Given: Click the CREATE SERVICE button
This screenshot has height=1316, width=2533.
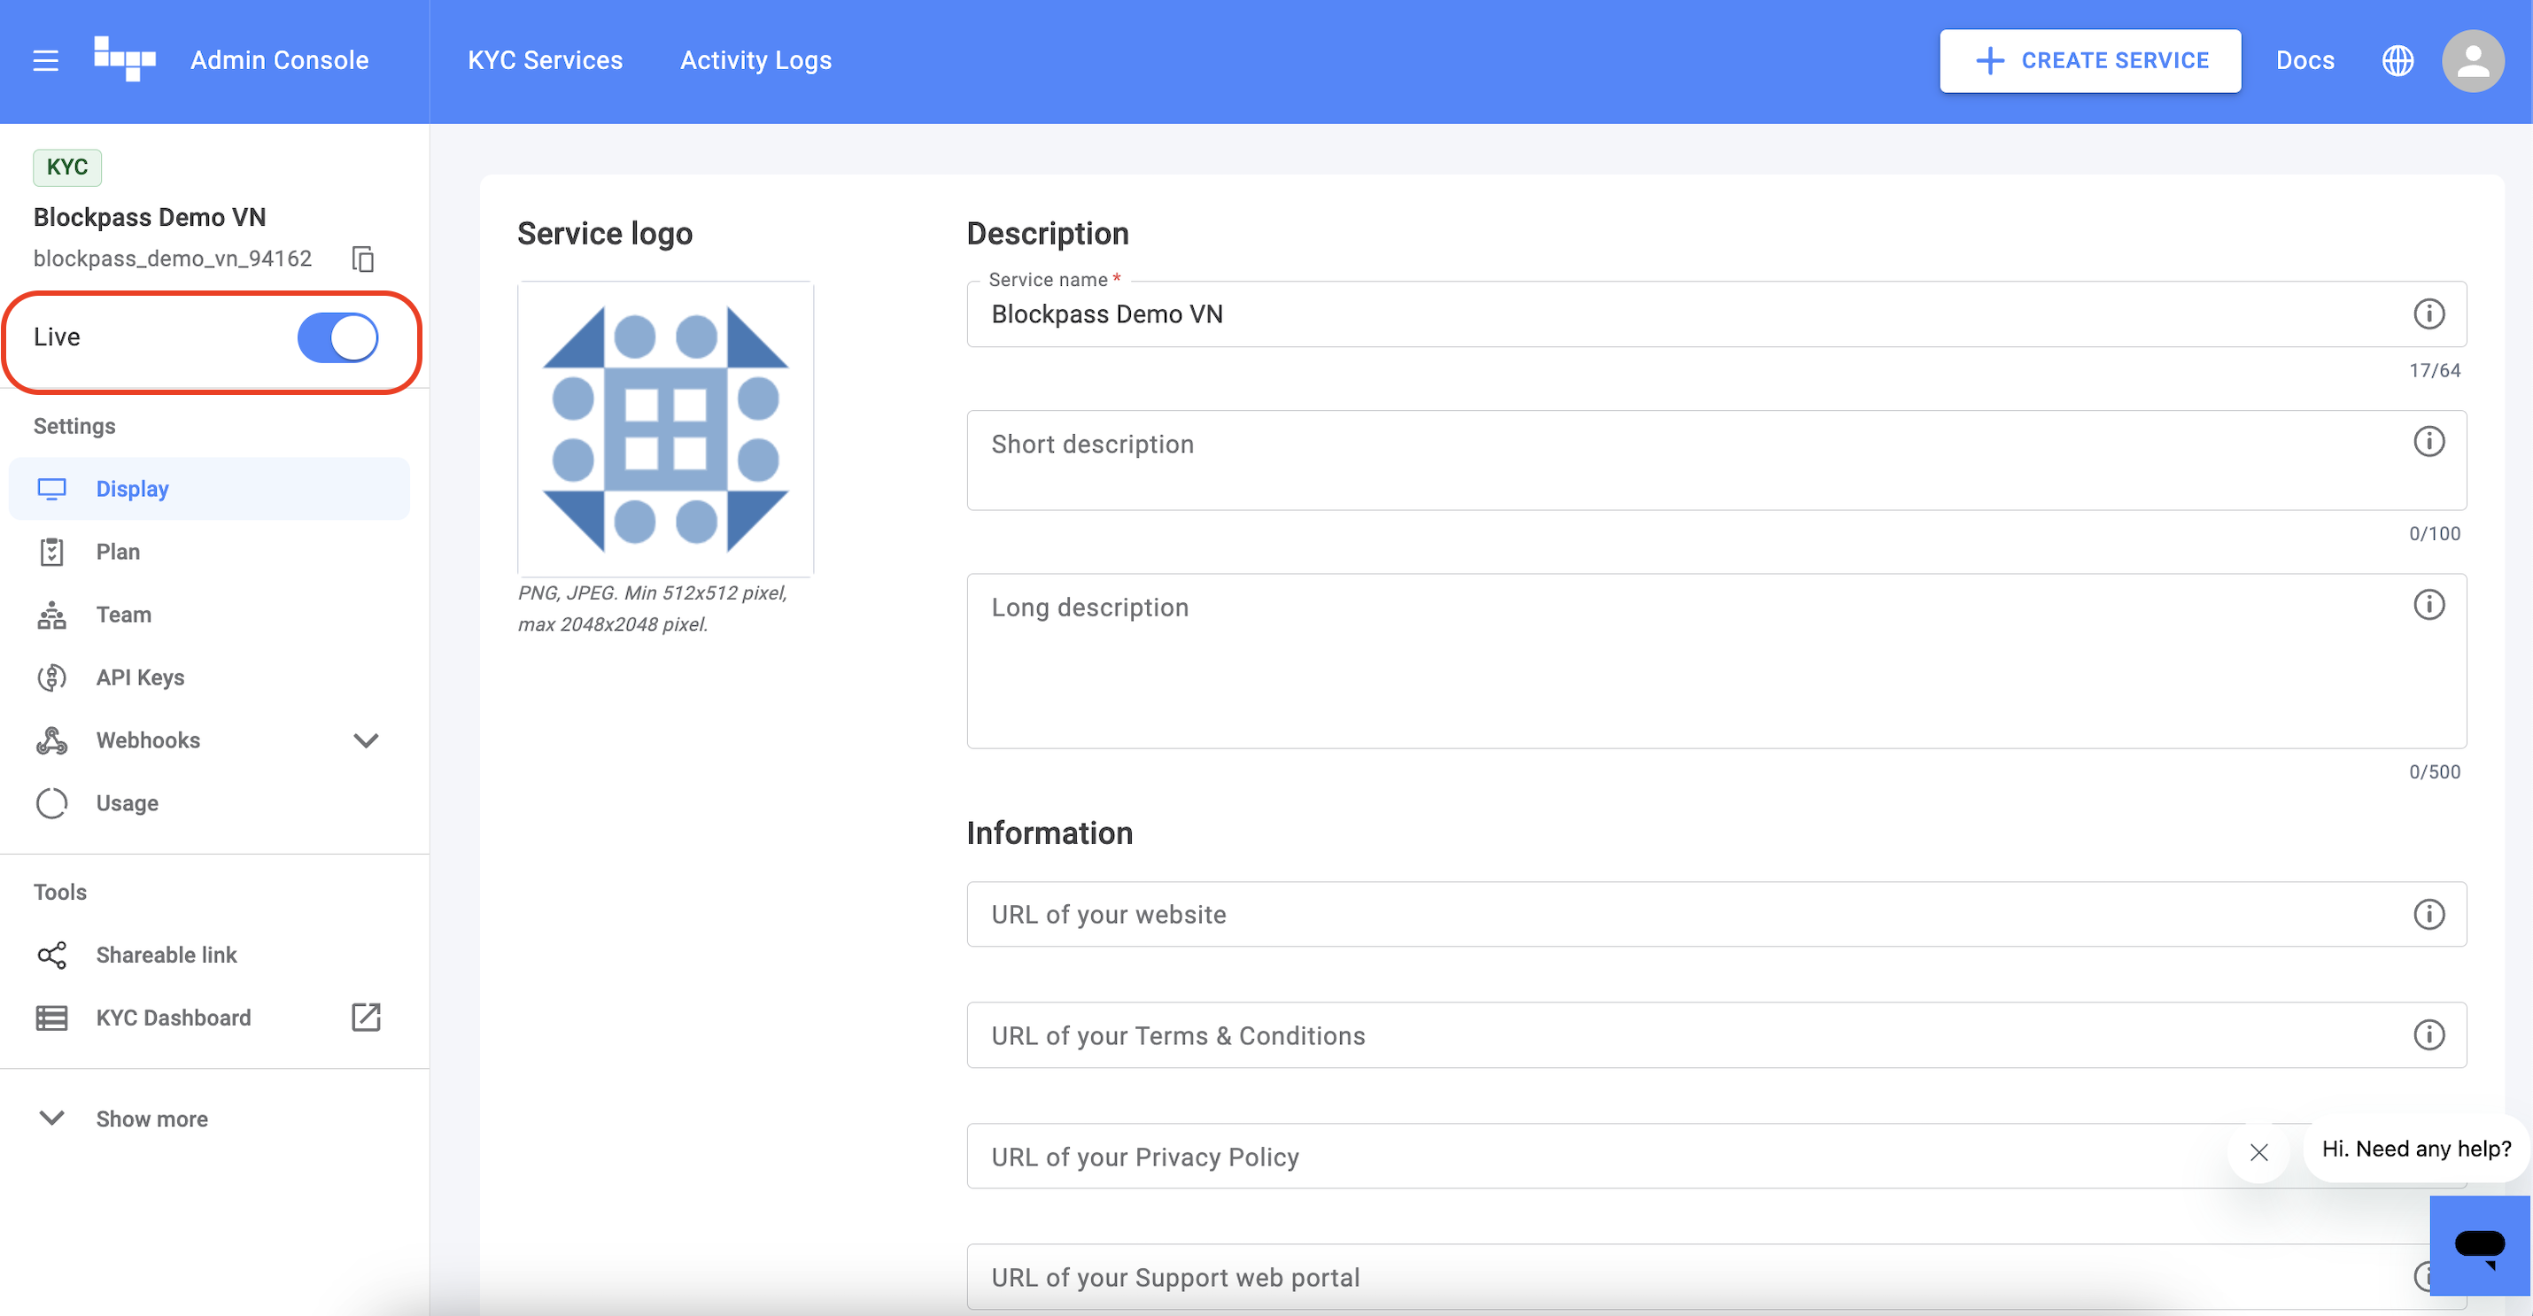Looking at the screenshot, I should pos(2089,61).
